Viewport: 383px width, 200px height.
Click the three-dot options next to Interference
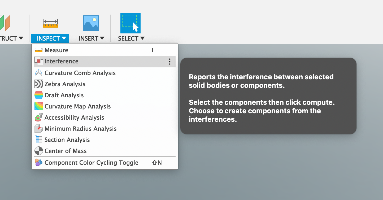click(170, 62)
